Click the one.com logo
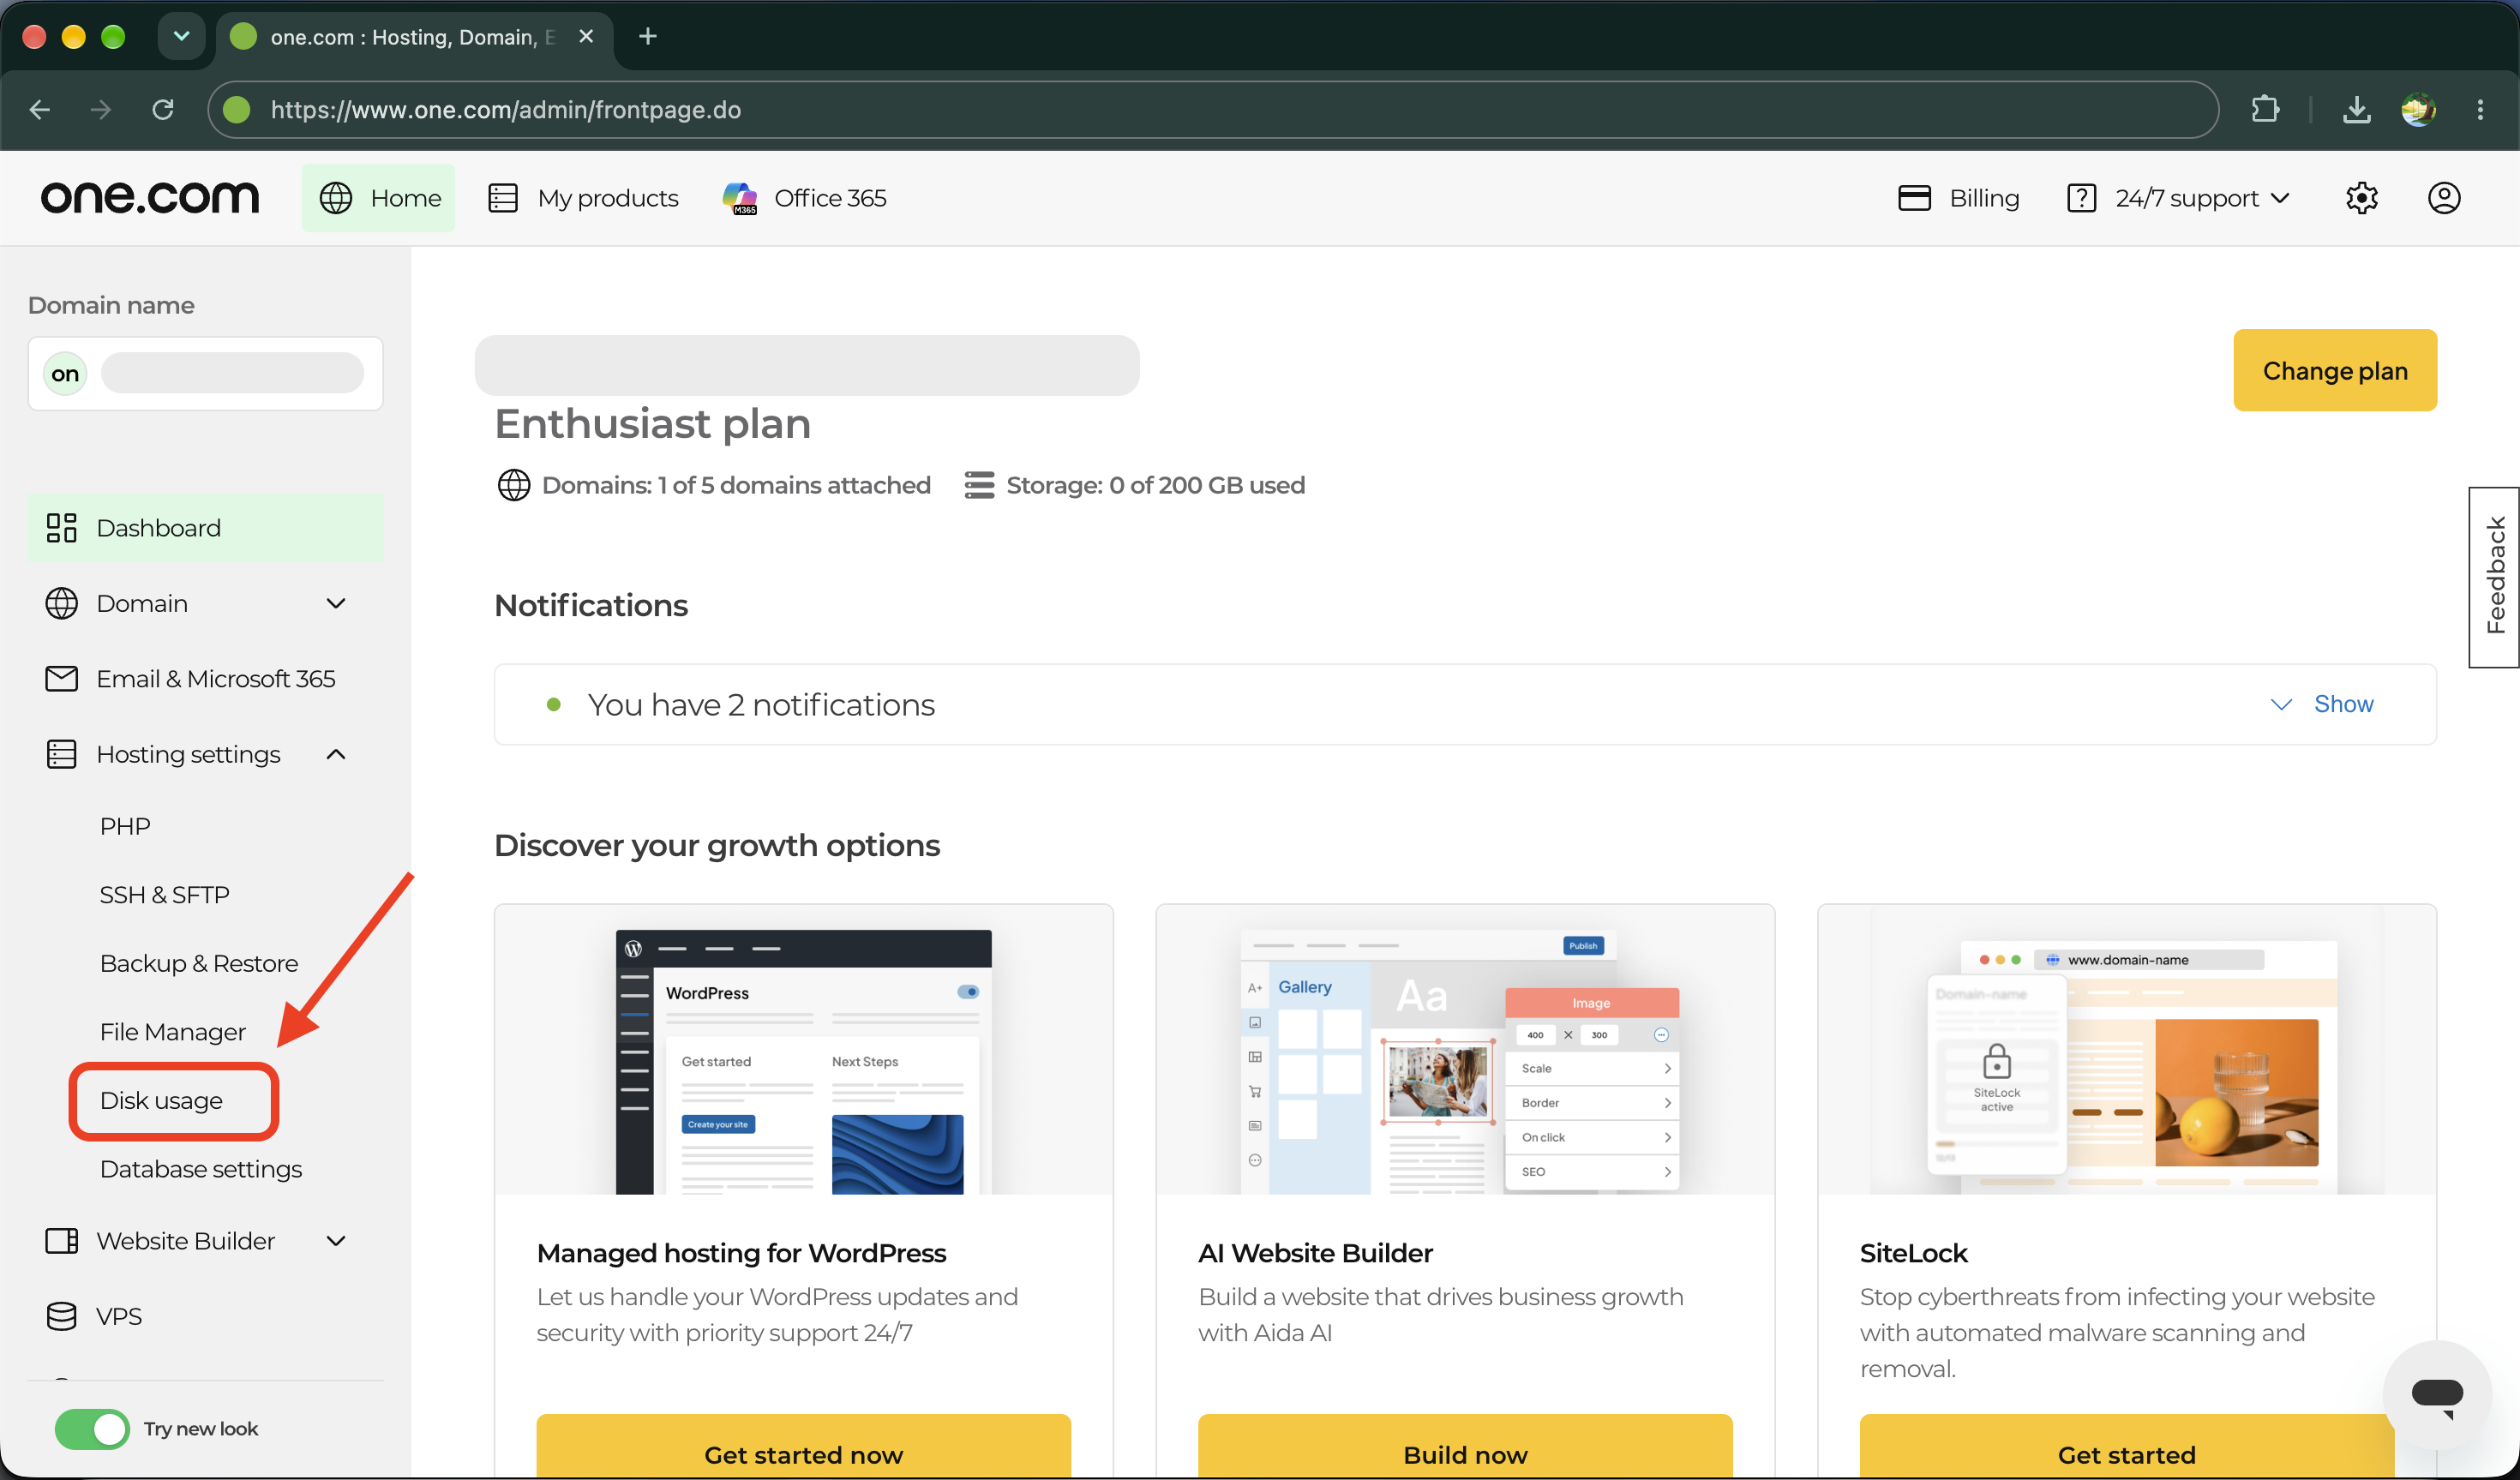 [x=150, y=198]
